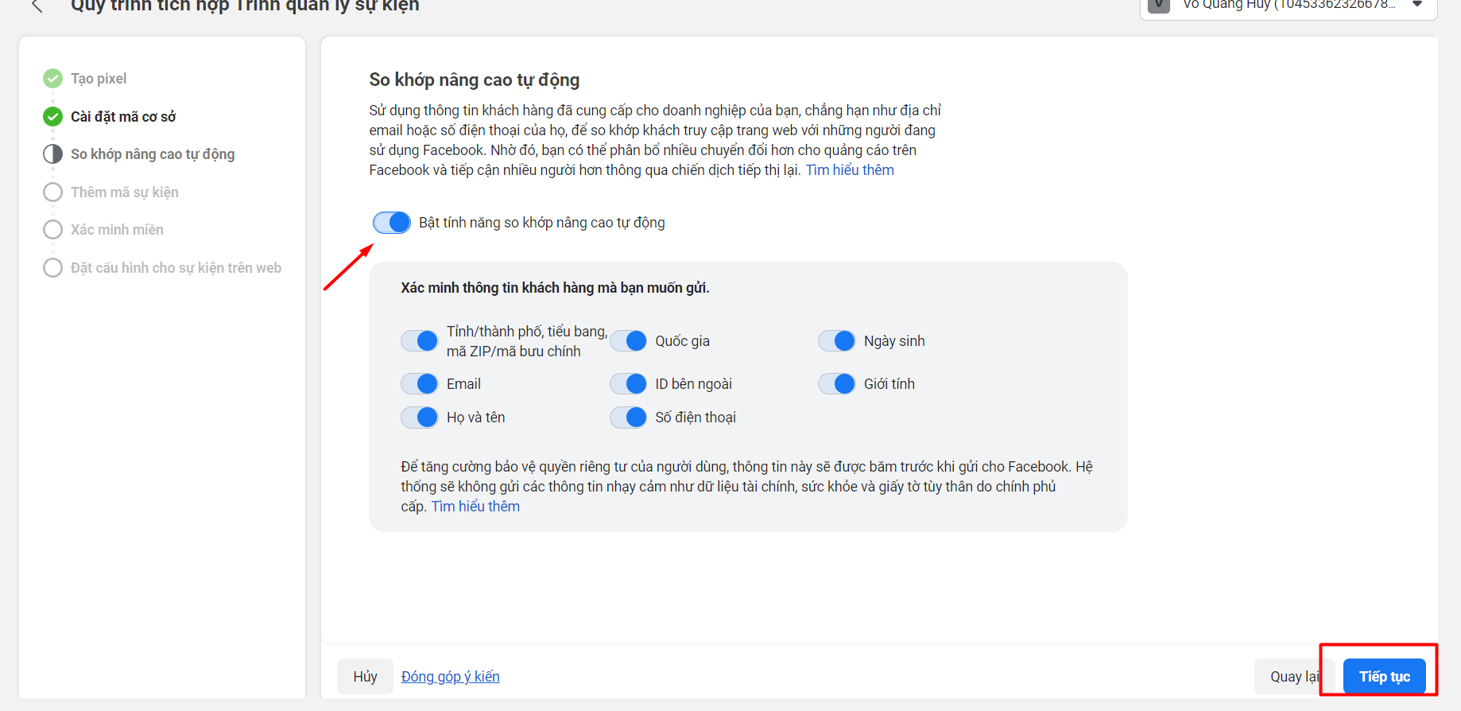Viewport: 1461px width, 711px height.
Task: Click the account avatar icon at top right
Action: (x=1159, y=6)
